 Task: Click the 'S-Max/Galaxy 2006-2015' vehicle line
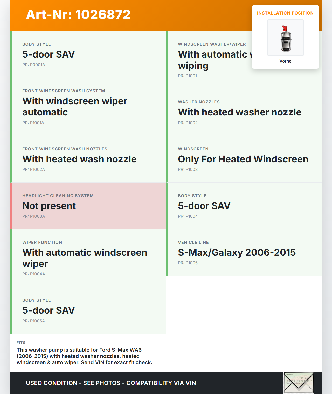point(237,252)
